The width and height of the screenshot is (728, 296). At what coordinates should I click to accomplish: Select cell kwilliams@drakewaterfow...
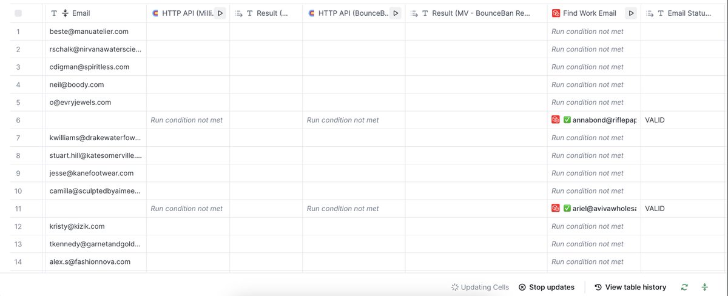click(96, 138)
